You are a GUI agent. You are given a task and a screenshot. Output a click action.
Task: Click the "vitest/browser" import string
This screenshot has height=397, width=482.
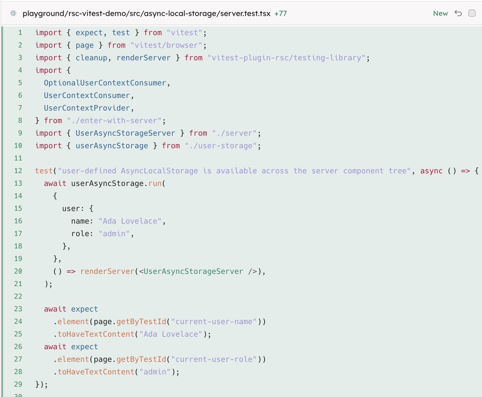point(166,45)
